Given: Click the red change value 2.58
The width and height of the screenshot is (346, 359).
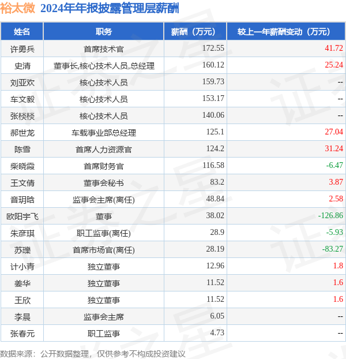Looking at the screenshot, I should tap(336, 199).
